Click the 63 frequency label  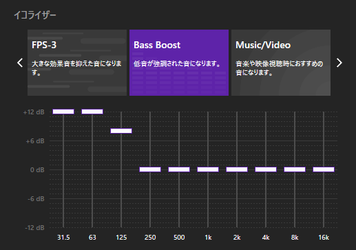click(x=92, y=238)
